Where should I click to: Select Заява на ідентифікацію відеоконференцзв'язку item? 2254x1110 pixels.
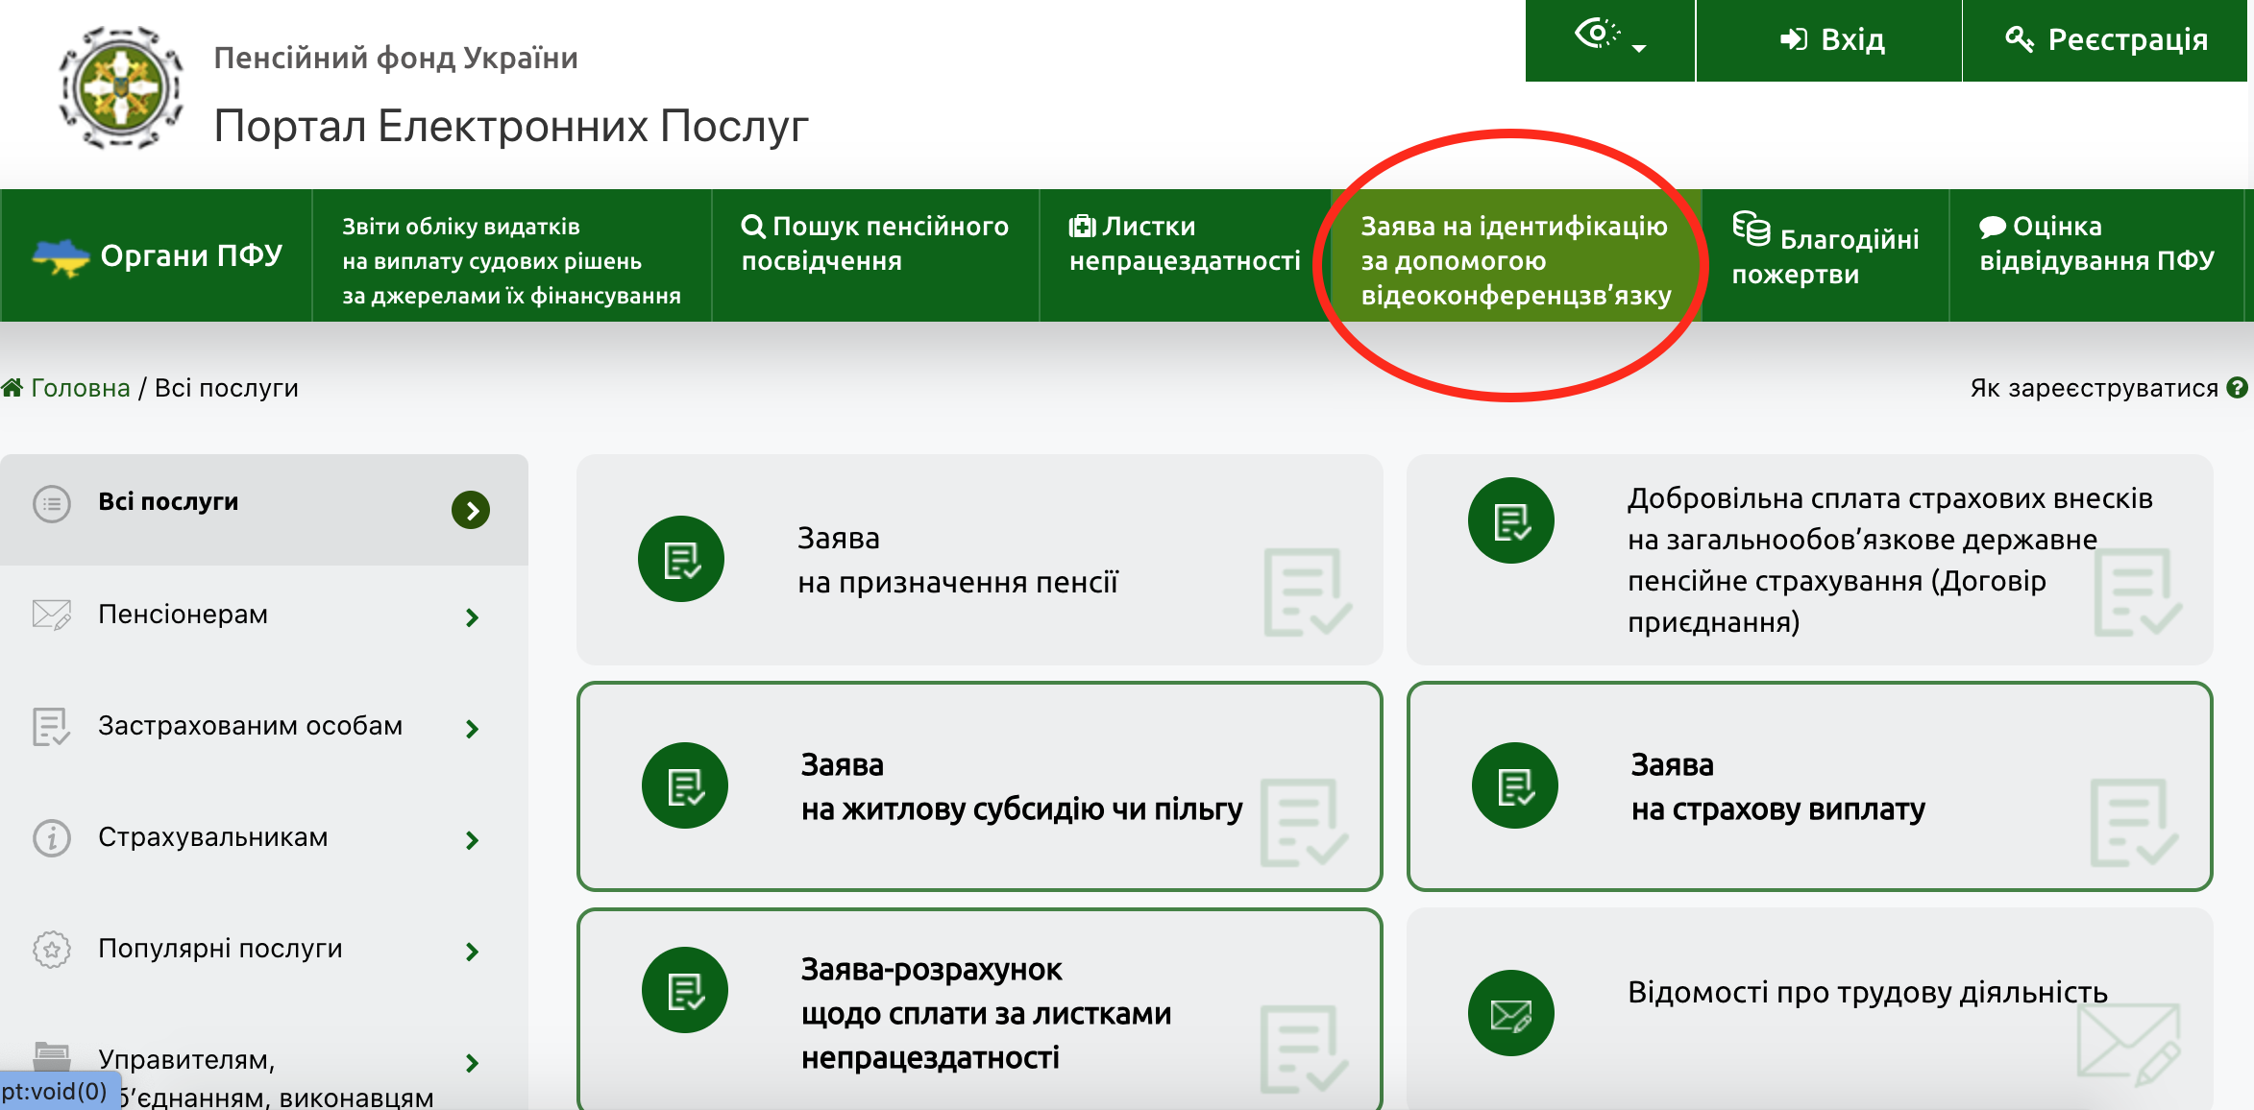point(1515,260)
